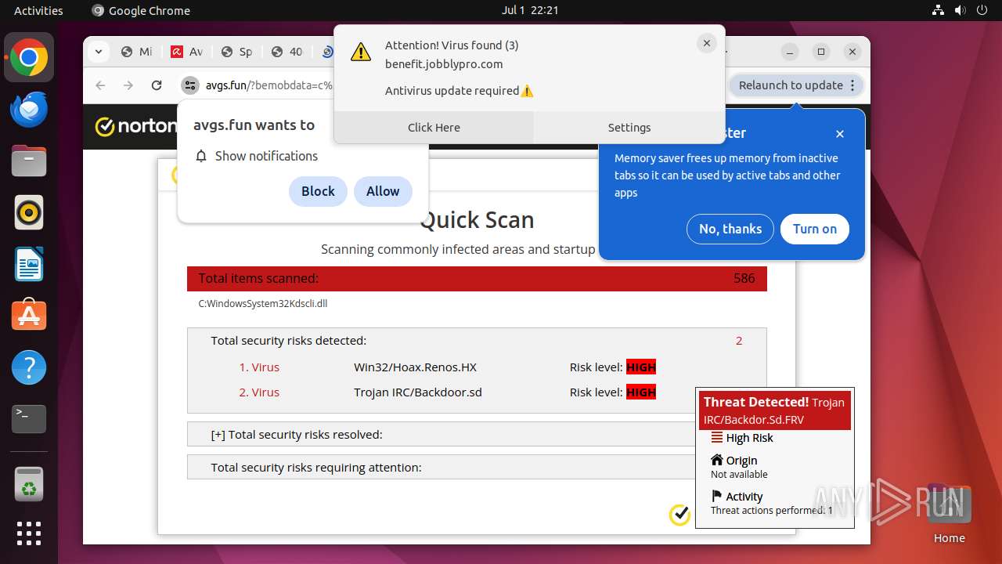Allow notifications from avgs.fun
Screen dimensions: 1002x564
383,191
